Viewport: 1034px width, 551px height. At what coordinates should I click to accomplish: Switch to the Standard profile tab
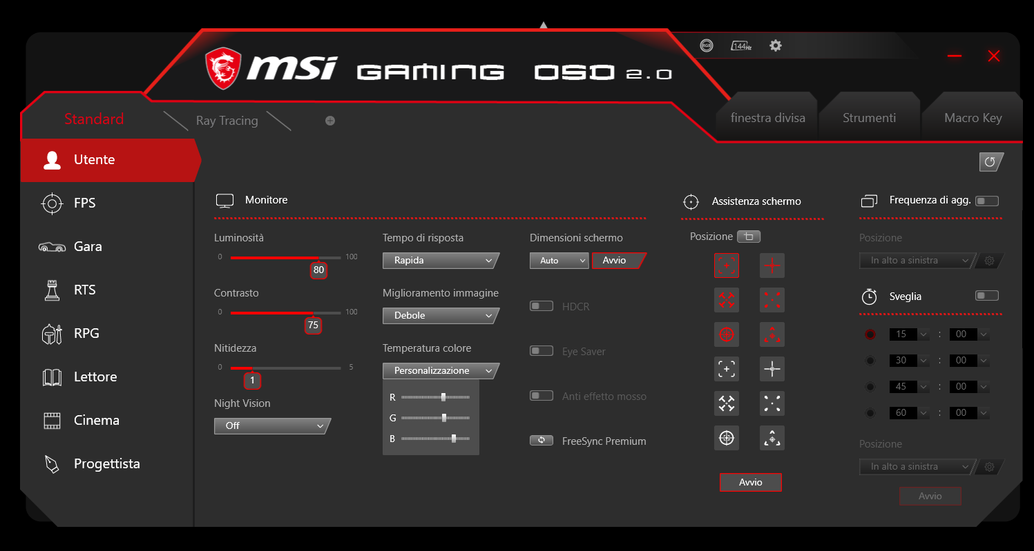pyautogui.click(x=94, y=119)
